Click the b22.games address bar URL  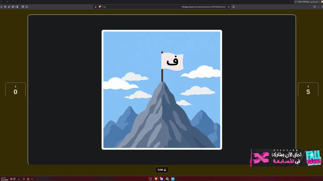pos(204,7)
